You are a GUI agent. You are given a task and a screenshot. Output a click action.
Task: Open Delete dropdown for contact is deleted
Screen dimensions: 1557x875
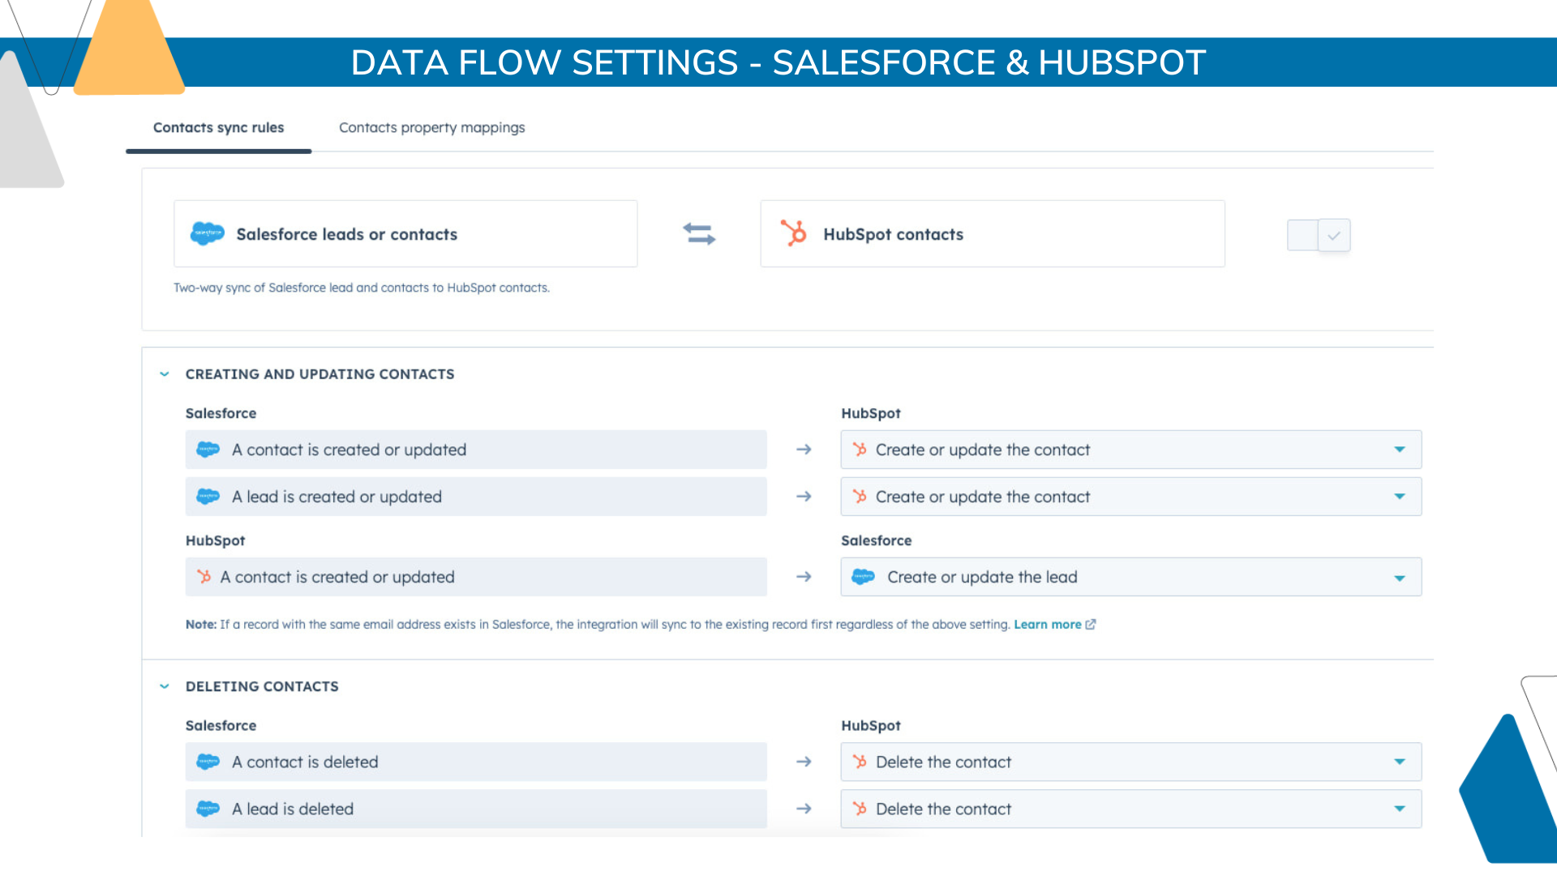point(1131,762)
